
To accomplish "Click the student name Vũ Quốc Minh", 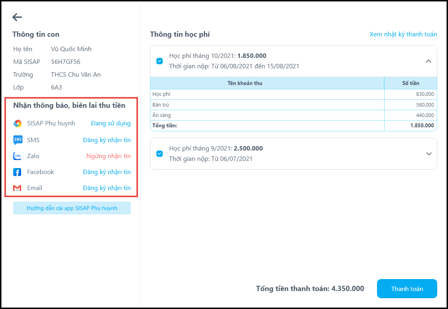I will [x=71, y=49].
